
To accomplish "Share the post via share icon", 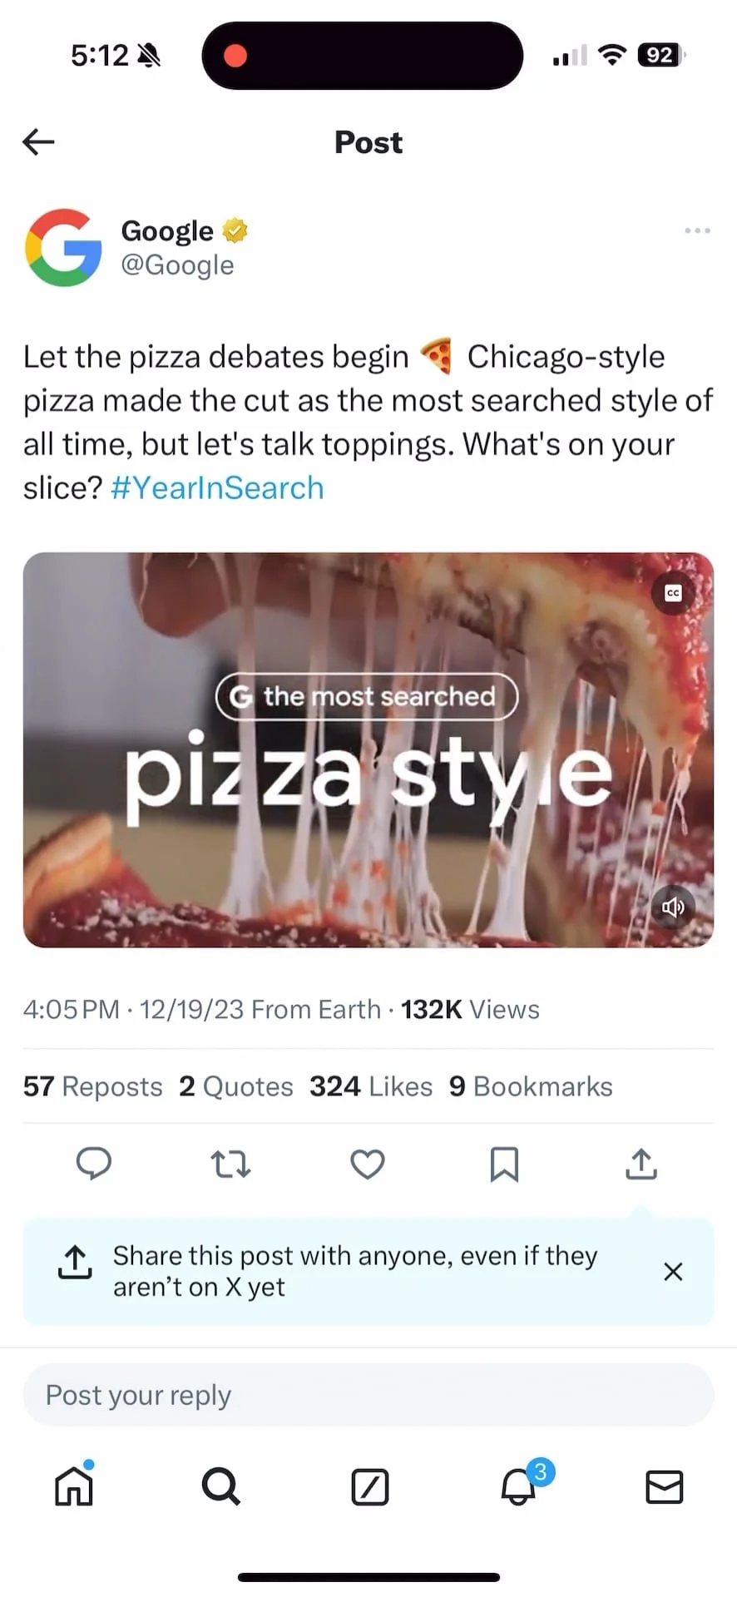I will tap(641, 1164).
